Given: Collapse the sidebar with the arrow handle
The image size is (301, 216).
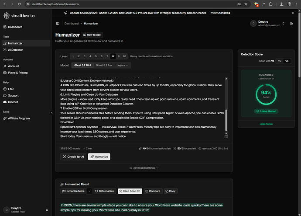Looking at the screenshot, I should 52,113.
